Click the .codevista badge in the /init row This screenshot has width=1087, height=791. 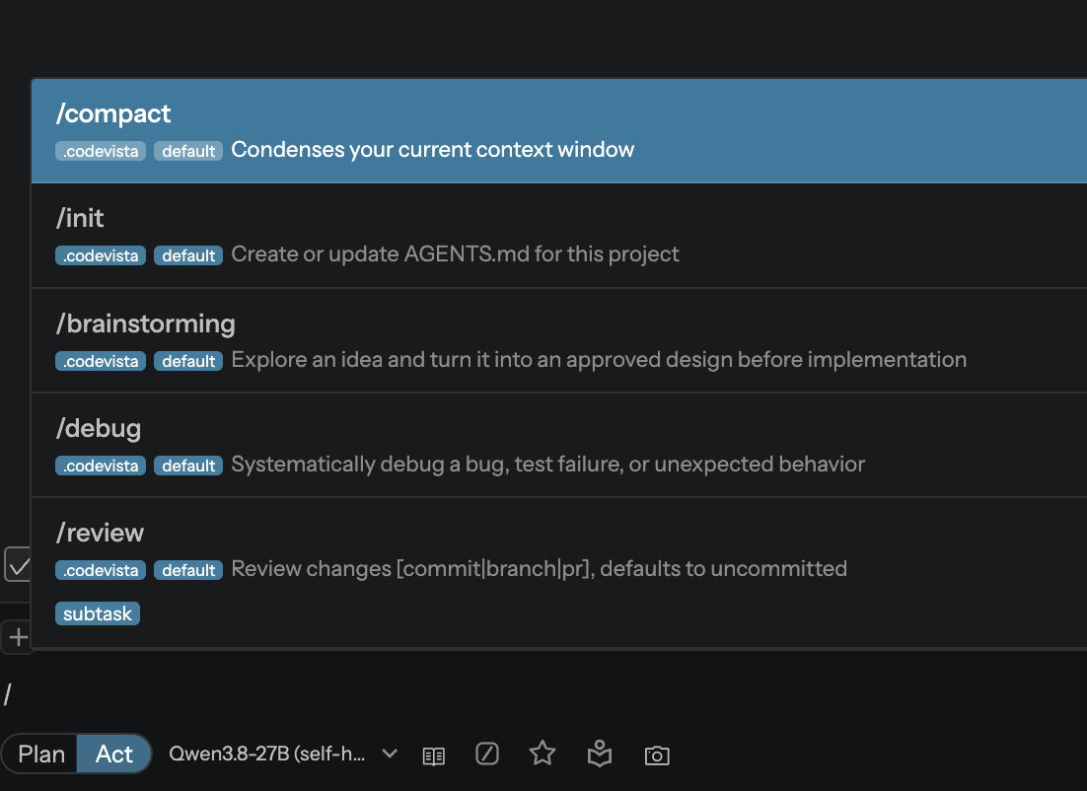pyautogui.click(x=101, y=255)
